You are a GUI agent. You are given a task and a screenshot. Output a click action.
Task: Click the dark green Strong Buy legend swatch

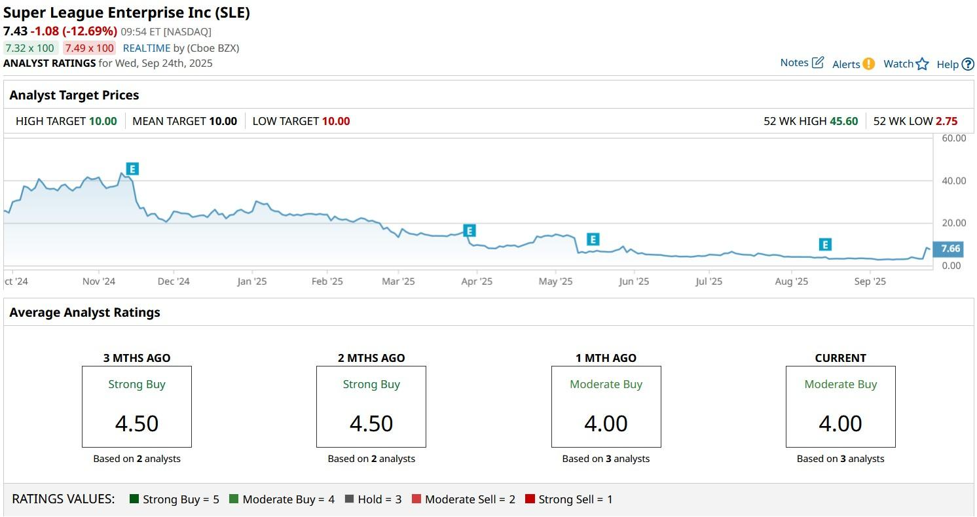point(134,499)
